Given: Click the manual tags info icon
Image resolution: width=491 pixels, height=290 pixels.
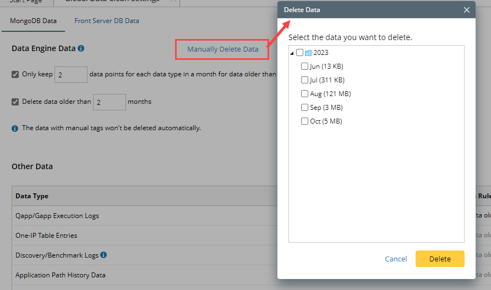Looking at the screenshot, I should pos(15,128).
